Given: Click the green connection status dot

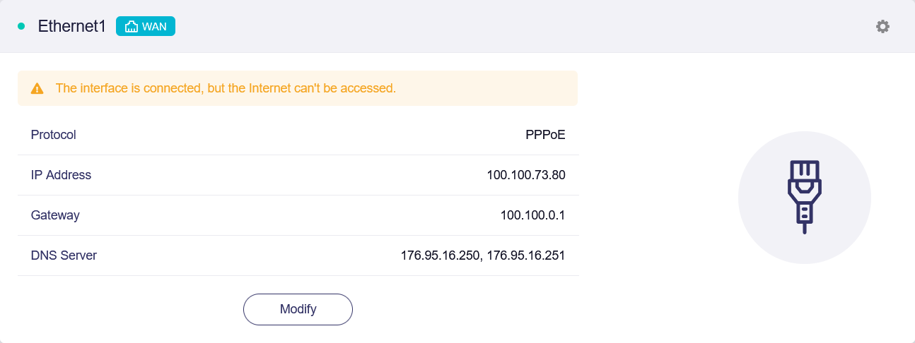Looking at the screenshot, I should coord(21,26).
